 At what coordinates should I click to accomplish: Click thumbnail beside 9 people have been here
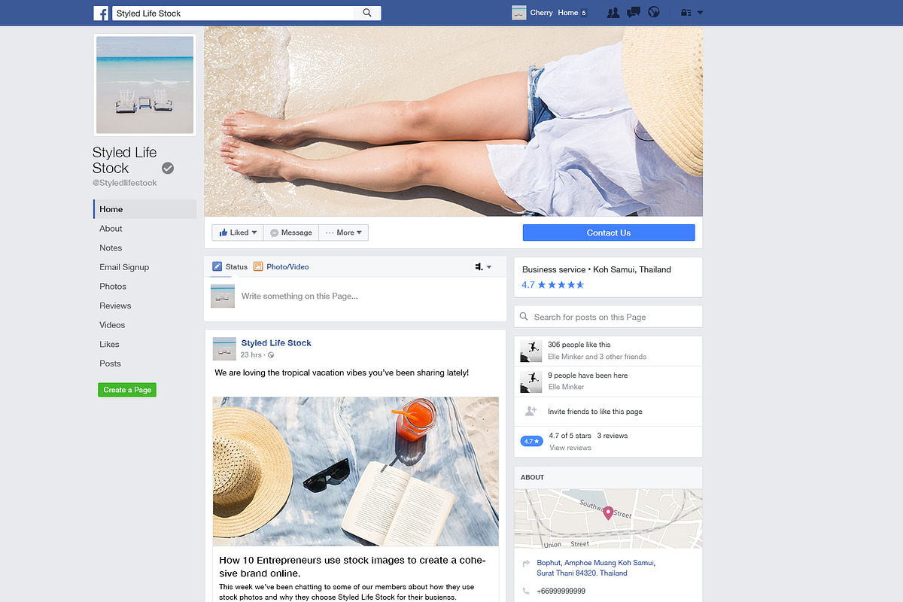531,382
